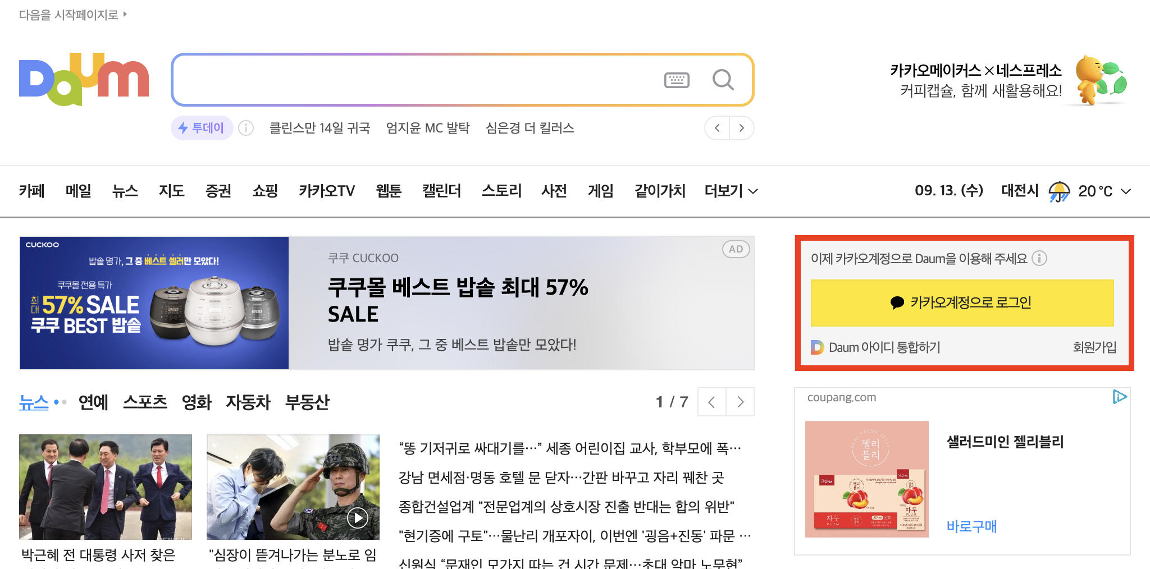
Task: Open 뉴스 in top navigation
Action: coord(125,191)
